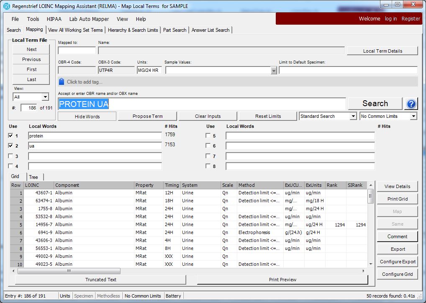Viewport: 426px width, 303px height.
Task: Toggle Use checkbox 1 for word protein
Action: click(x=10, y=135)
